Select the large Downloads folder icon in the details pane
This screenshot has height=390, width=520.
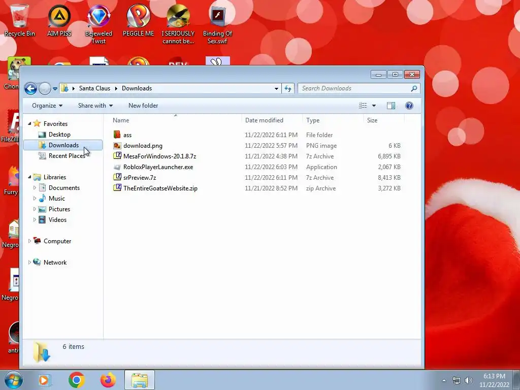(x=42, y=351)
